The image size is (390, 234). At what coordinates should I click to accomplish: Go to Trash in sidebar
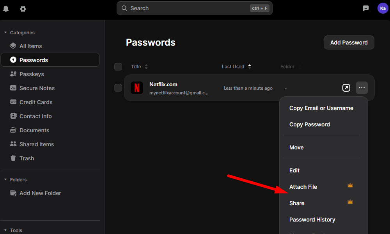point(27,158)
